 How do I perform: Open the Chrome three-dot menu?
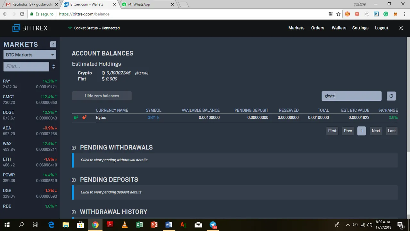(x=405, y=14)
